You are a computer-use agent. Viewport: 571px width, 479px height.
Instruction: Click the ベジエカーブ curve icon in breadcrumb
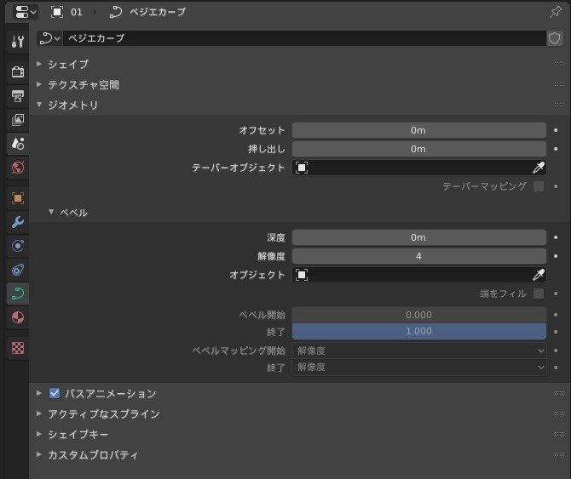click(x=116, y=12)
